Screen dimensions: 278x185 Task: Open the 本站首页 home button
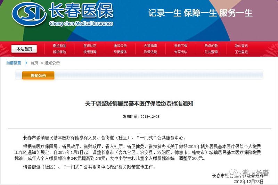pos(24,49)
